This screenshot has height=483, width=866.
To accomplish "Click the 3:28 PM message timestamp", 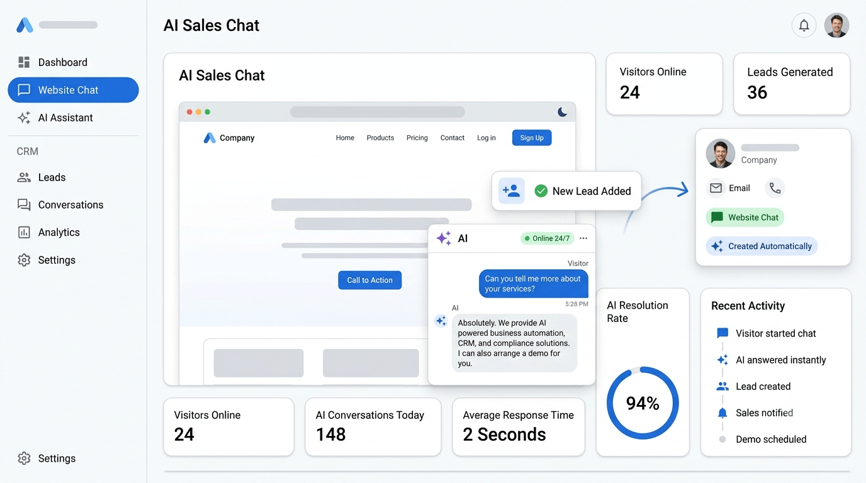I will (x=576, y=304).
